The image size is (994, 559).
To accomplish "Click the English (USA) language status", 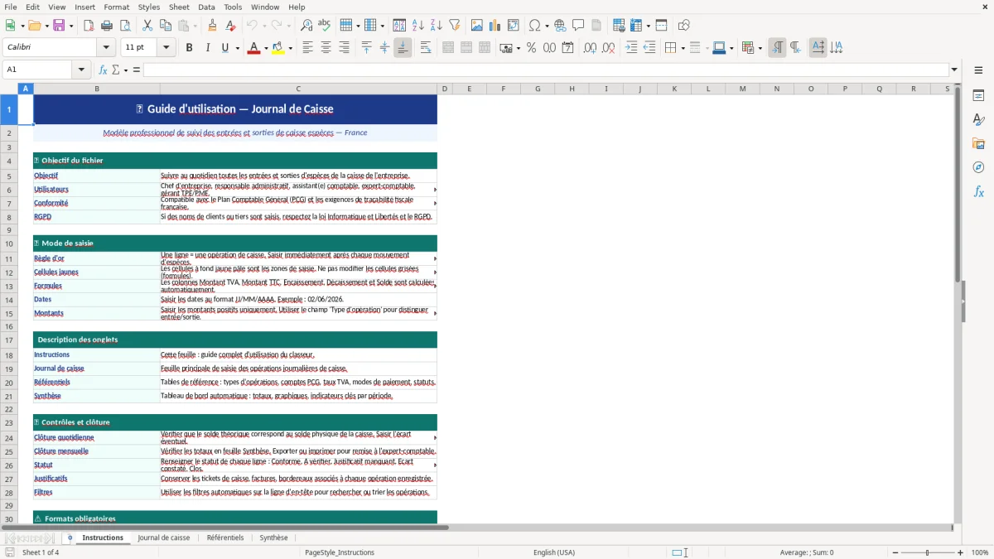I will coord(554,552).
